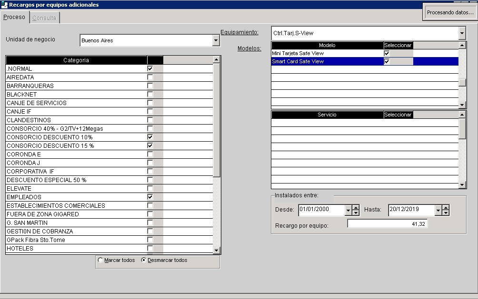Click the window icon in the title bar
Image resolution: width=478 pixels, height=299 pixels.
point(4,4)
